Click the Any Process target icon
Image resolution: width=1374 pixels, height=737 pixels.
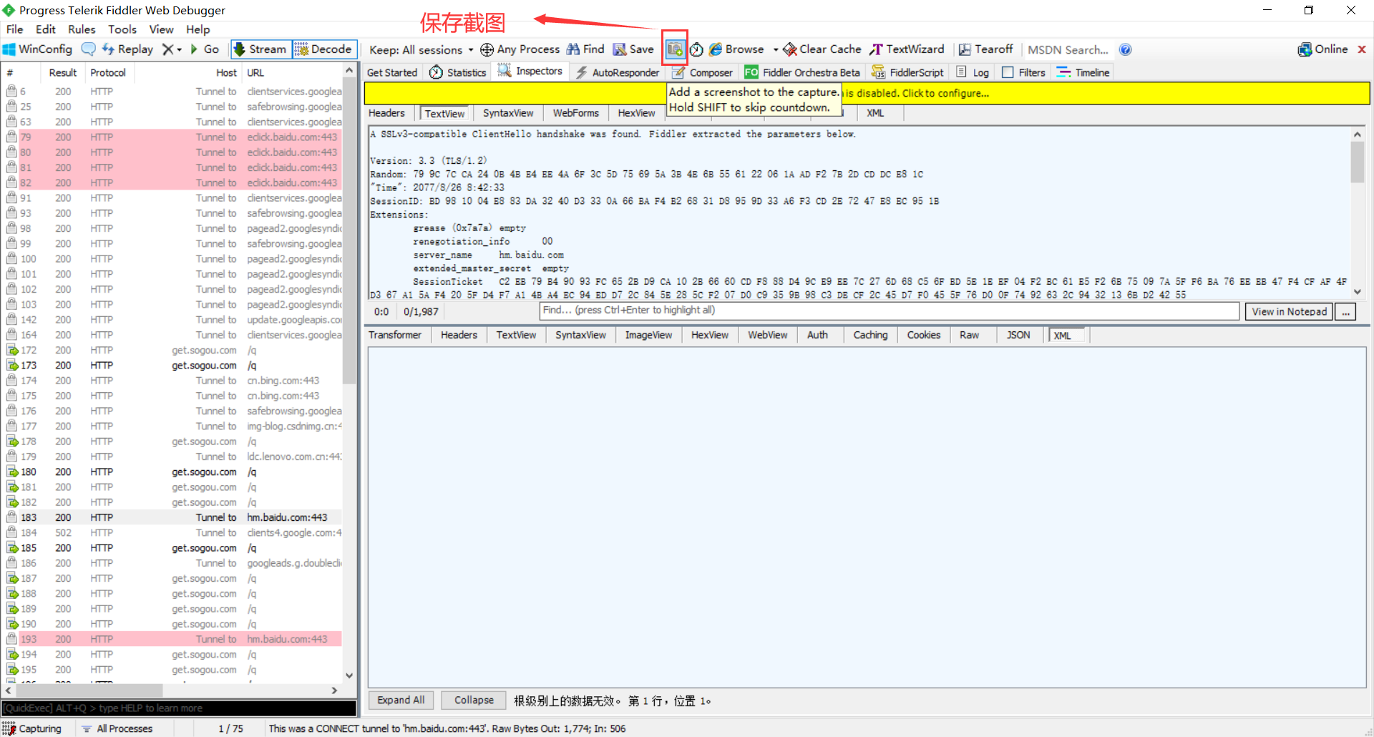tap(487, 49)
